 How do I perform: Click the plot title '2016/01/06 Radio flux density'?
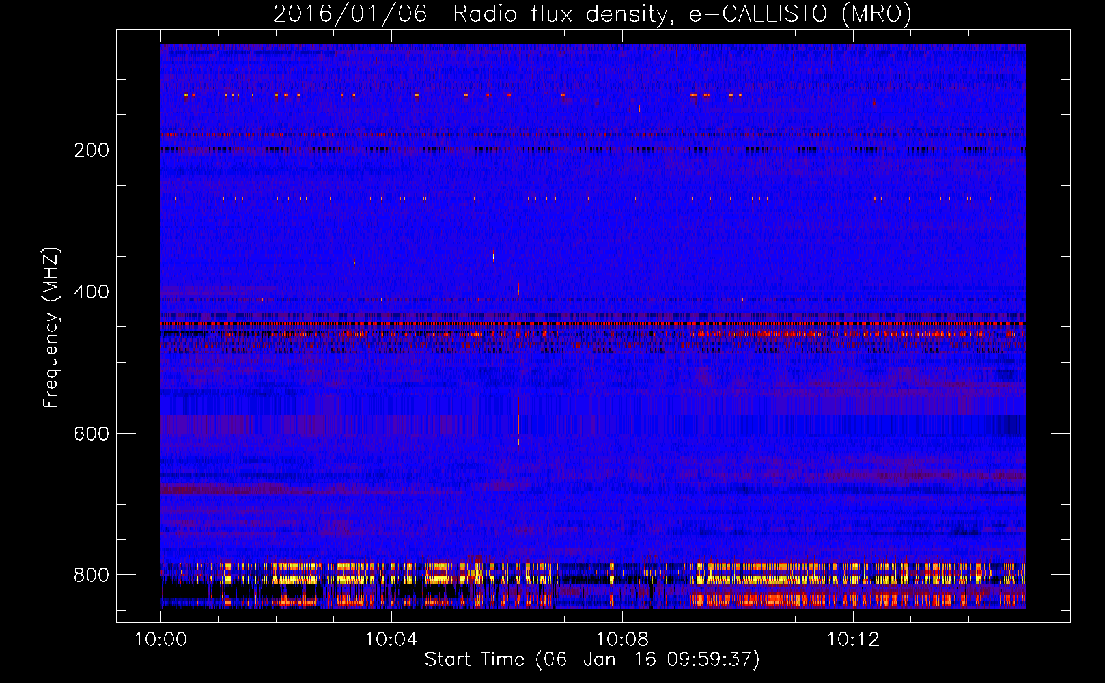coord(592,14)
